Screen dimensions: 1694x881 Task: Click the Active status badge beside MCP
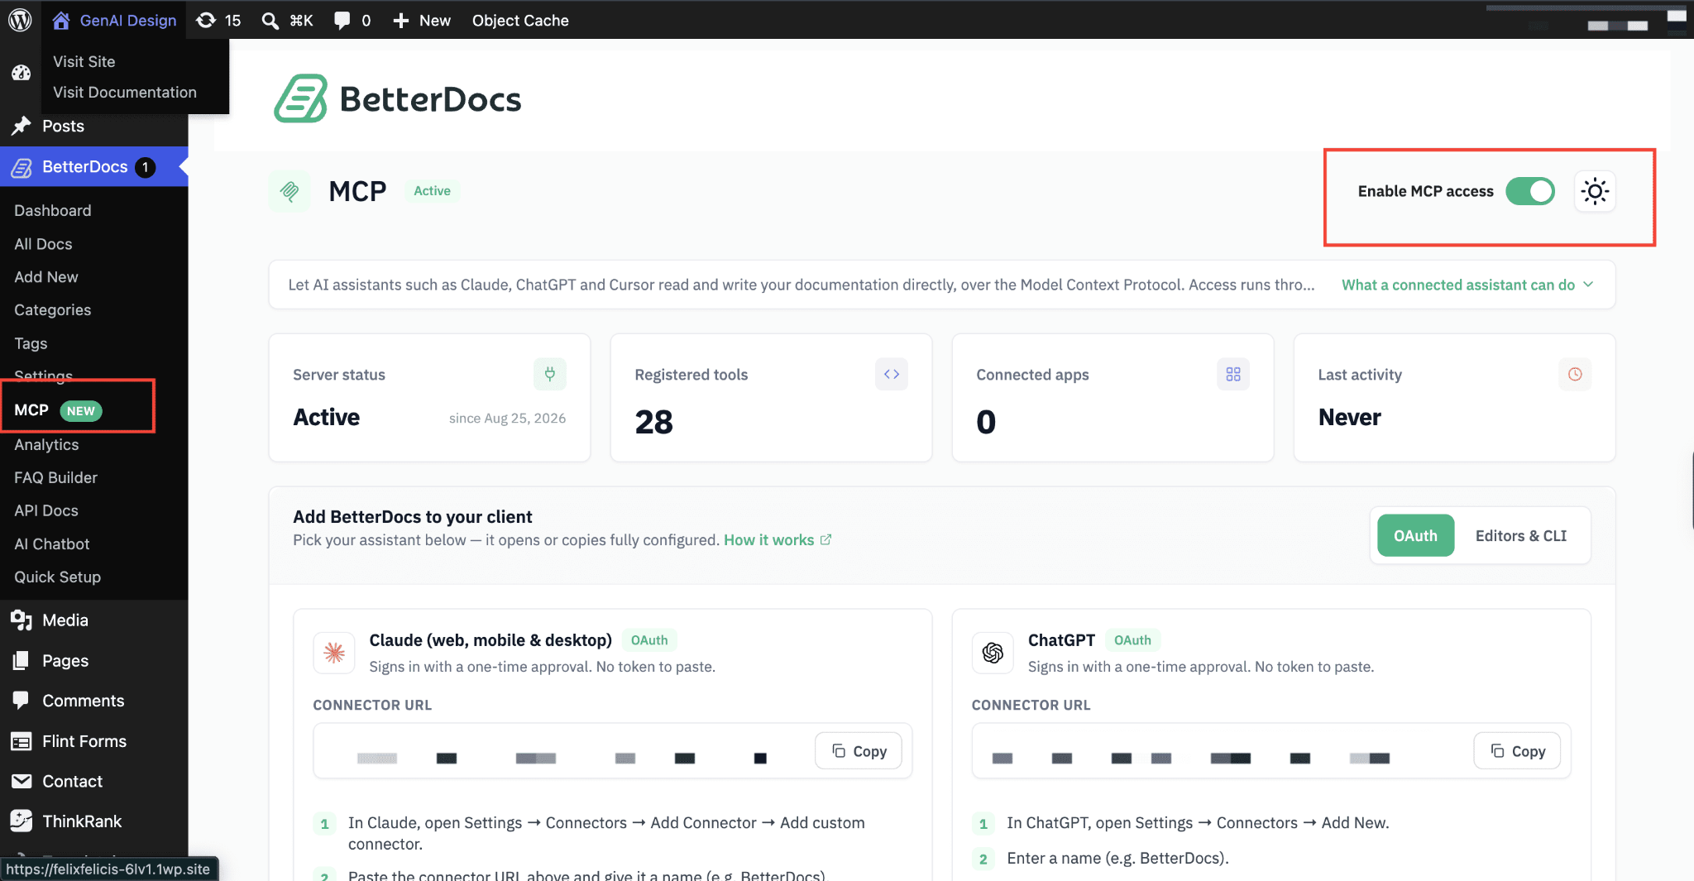click(x=432, y=191)
